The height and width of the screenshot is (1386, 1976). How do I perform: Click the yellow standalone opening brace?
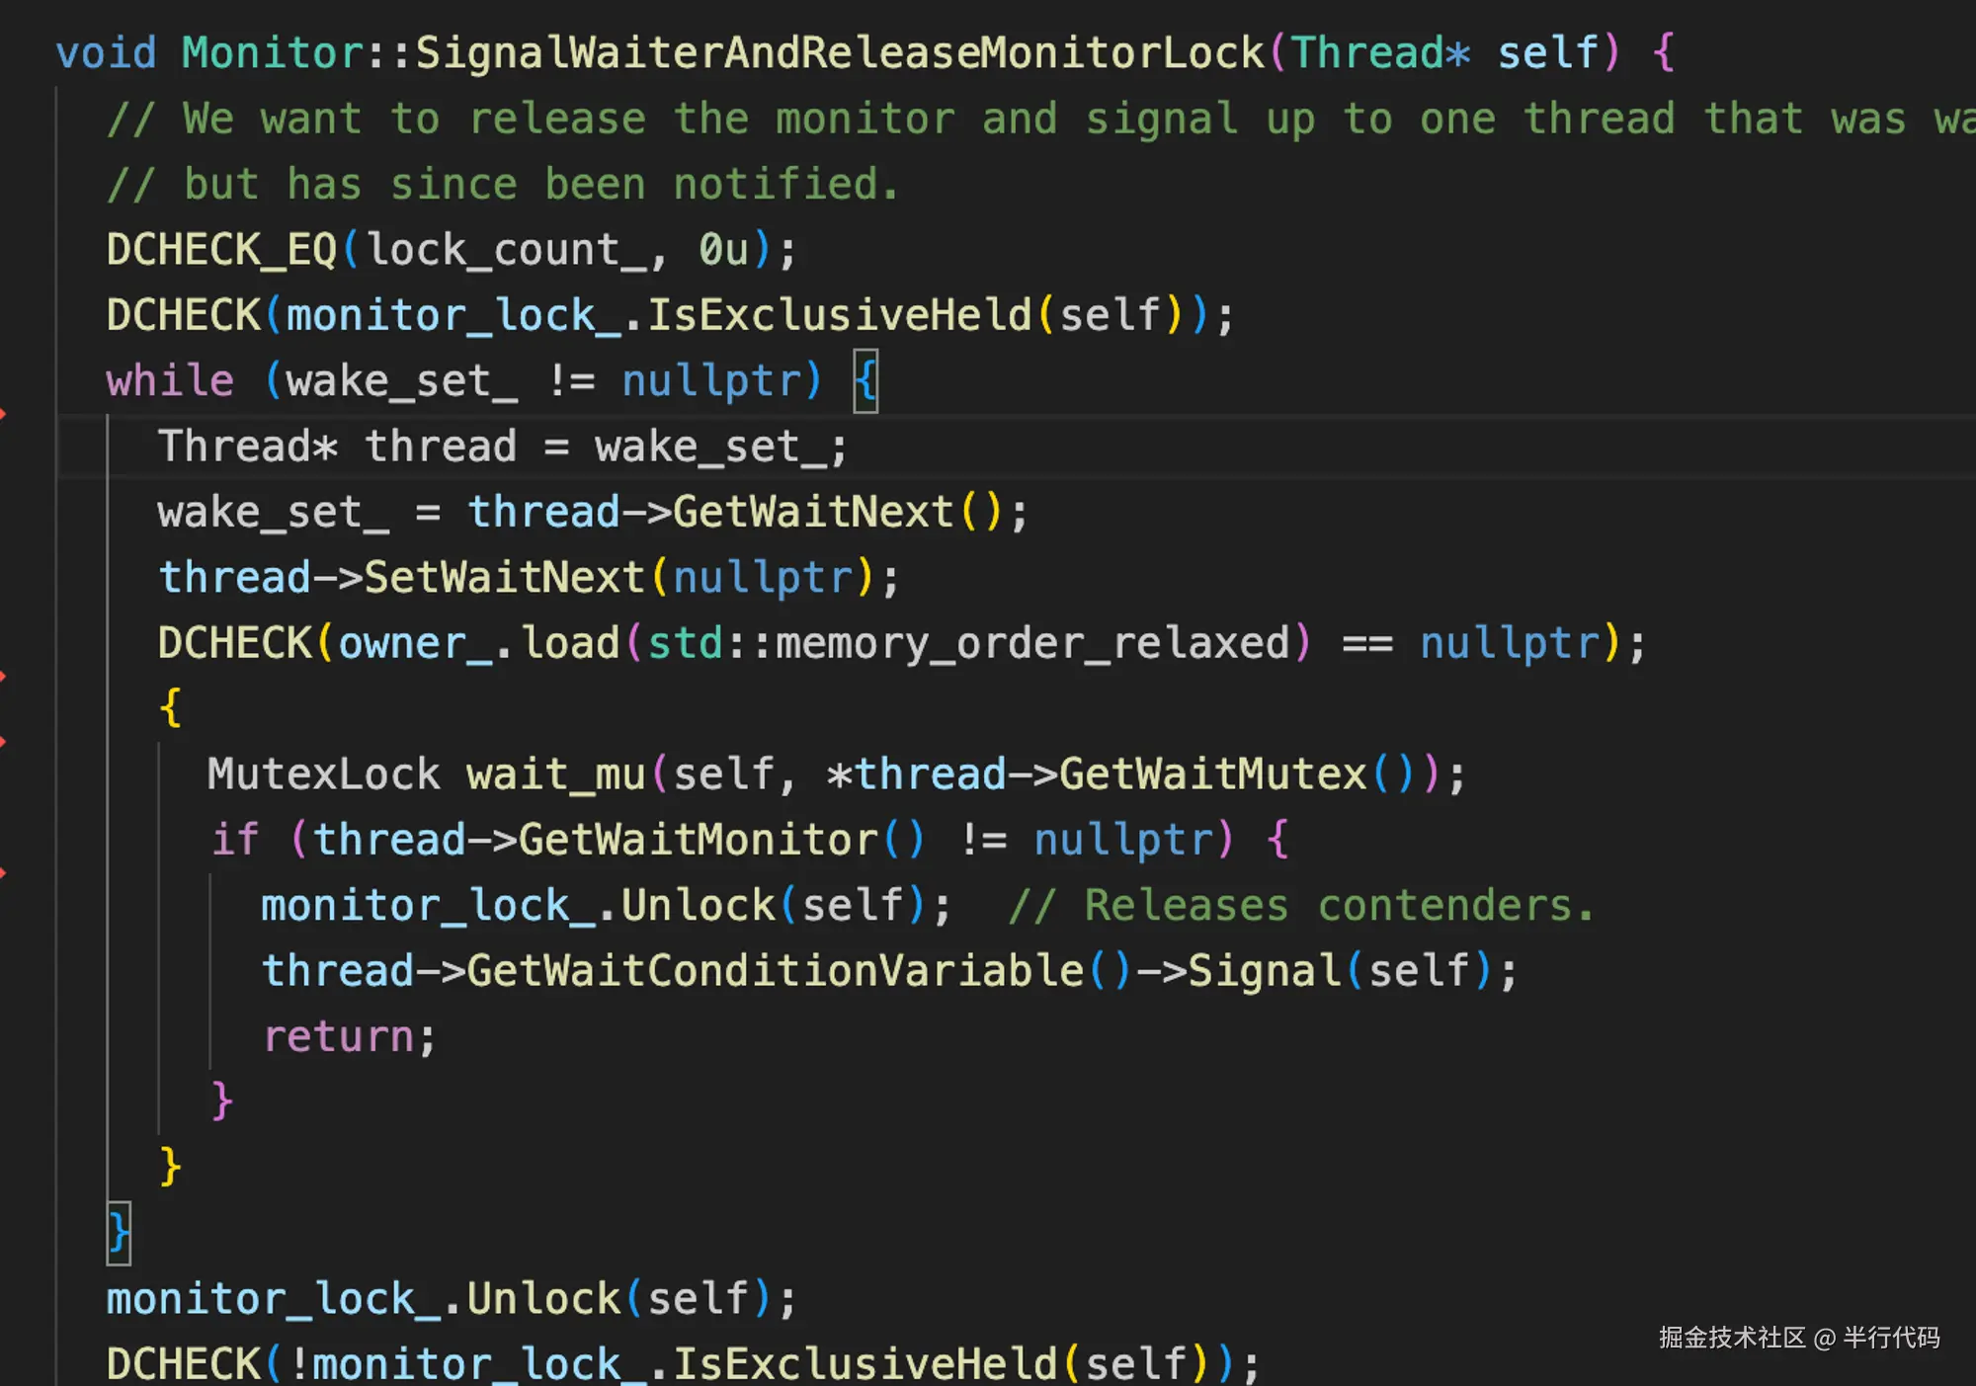(170, 707)
